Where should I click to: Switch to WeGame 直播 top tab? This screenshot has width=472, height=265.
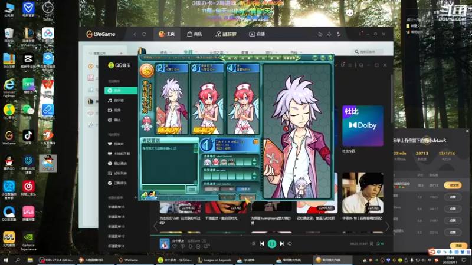pos(257,34)
